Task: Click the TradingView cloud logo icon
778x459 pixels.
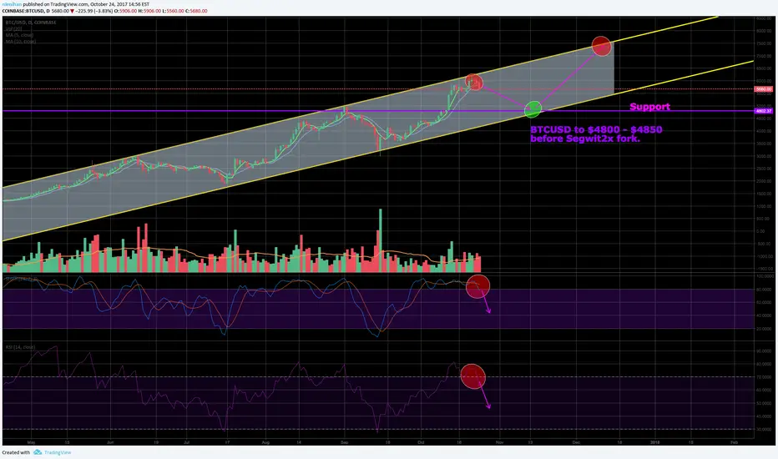Action: click(x=38, y=452)
